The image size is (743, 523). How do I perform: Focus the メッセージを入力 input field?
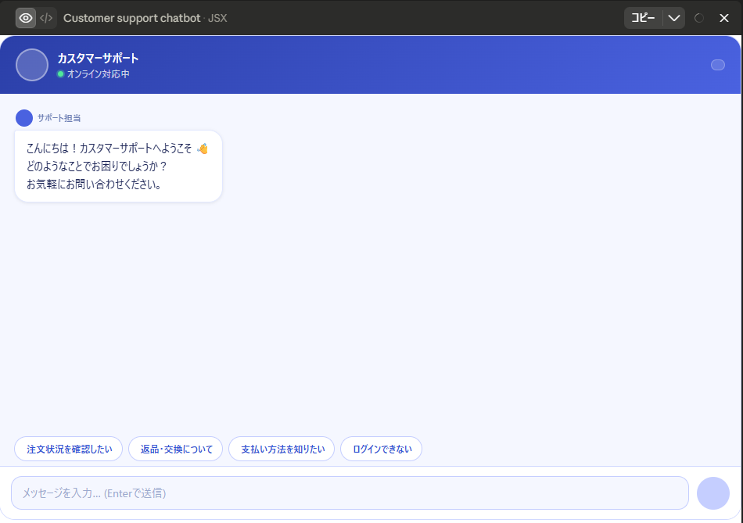(x=350, y=493)
